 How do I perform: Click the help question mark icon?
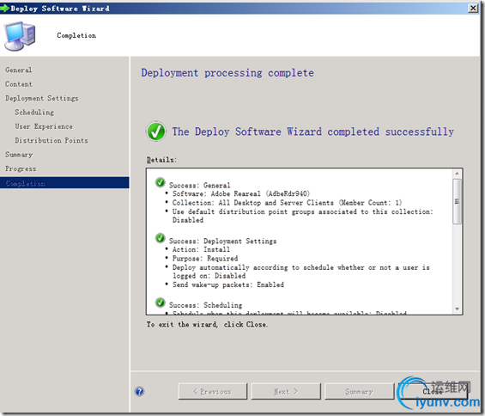[x=140, y=391]
